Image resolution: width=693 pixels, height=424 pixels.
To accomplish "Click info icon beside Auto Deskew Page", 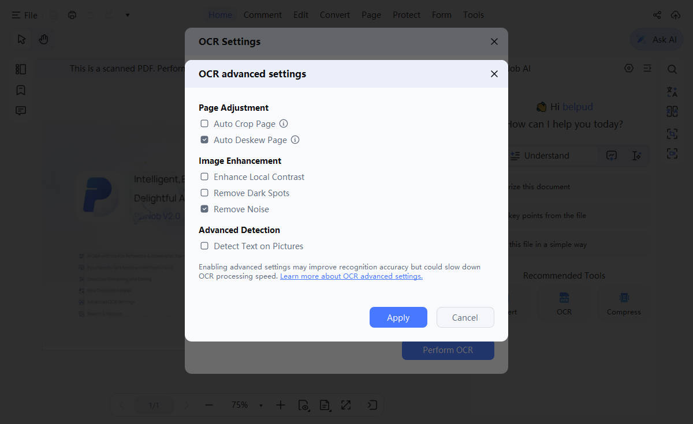I will pos(295,140).
